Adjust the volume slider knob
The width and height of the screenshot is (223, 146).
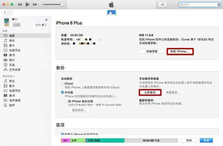pos(62,5)
